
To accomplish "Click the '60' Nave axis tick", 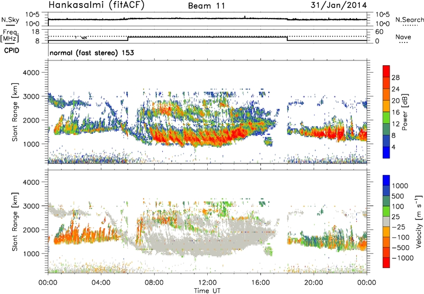I will tap(379, 32).
